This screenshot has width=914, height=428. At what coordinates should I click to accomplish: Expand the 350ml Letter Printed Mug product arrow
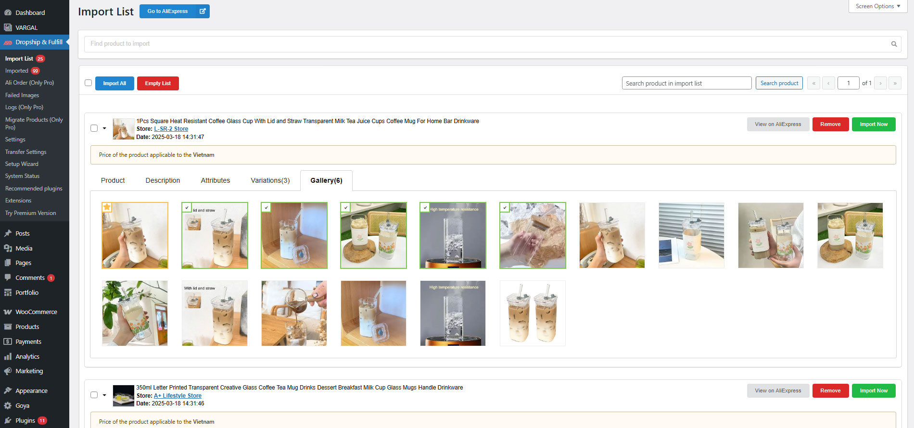click(x=104, y=395)
